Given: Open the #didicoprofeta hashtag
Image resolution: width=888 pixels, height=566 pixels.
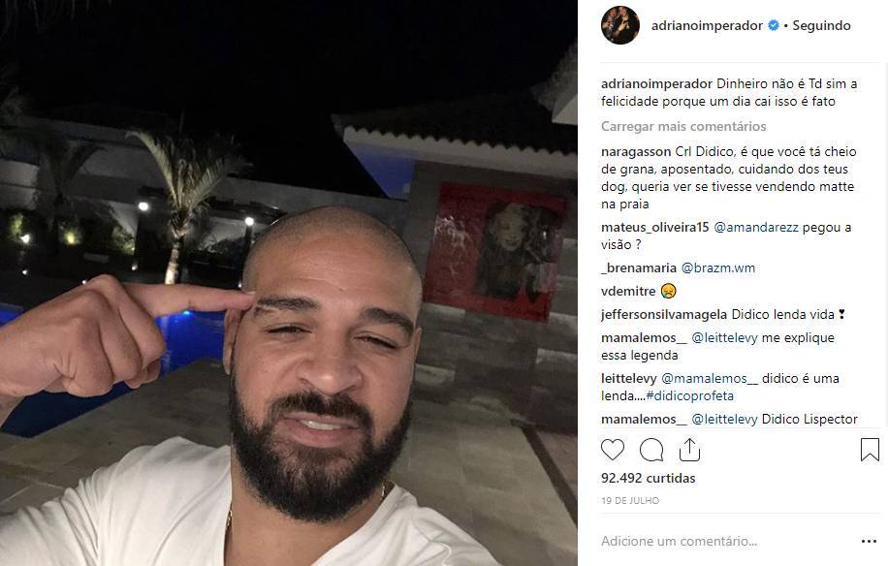Looking at the screenshot, I should [x=690, y=395].
